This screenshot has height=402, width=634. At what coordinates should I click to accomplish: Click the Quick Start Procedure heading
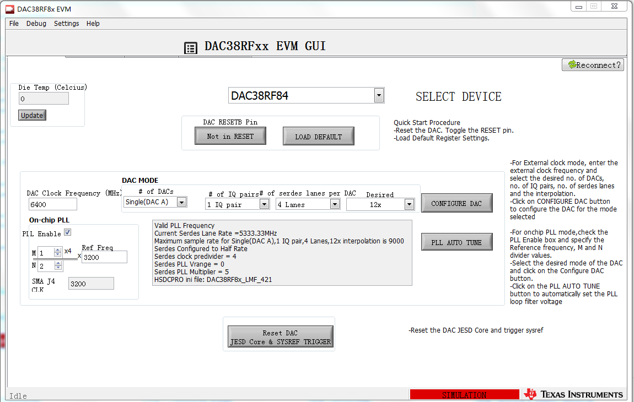pos(427,122)
